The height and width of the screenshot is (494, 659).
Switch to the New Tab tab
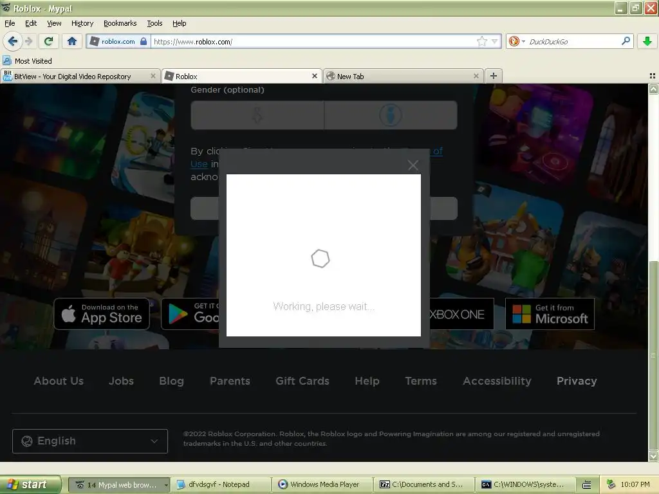point(403,76)
